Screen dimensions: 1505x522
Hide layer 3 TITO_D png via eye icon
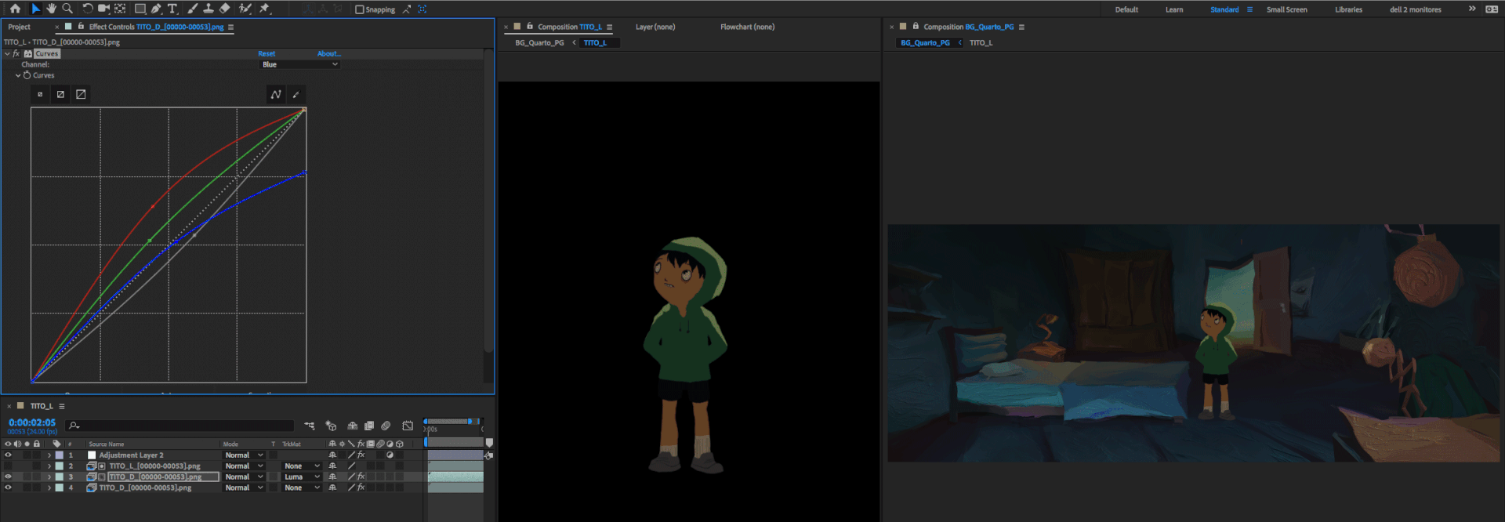pos(8,477)
